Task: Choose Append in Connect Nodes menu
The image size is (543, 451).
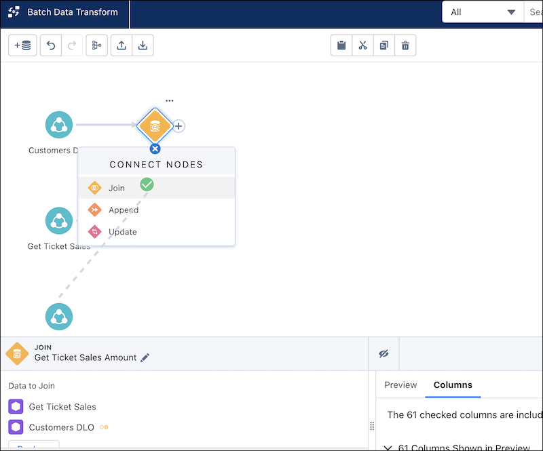Action: 124,210
